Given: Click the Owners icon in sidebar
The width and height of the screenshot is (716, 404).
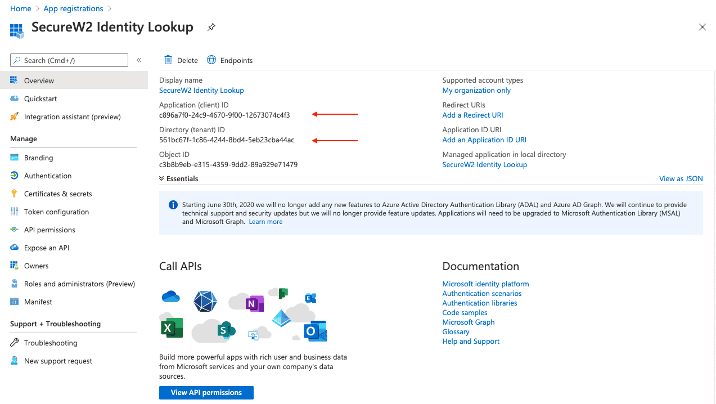Looking at the screenshot, I should (x=14, y=266).
